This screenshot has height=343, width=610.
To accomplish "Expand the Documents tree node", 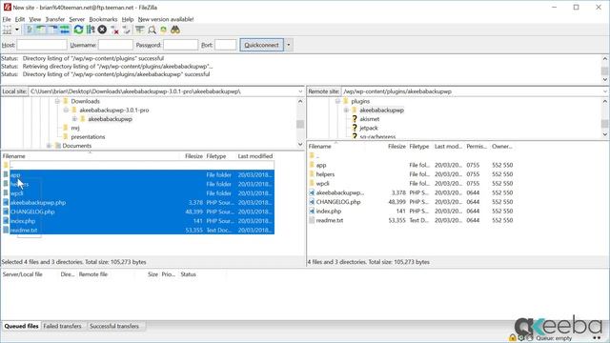I will click(49, 146).
